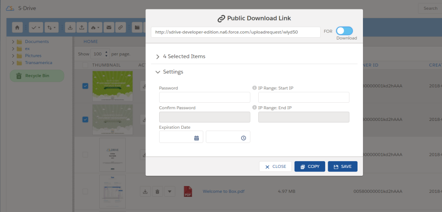Screen dimensions: 442x212
Task: Click the download icon in the toolbar
Action: (x=70, y=27)
